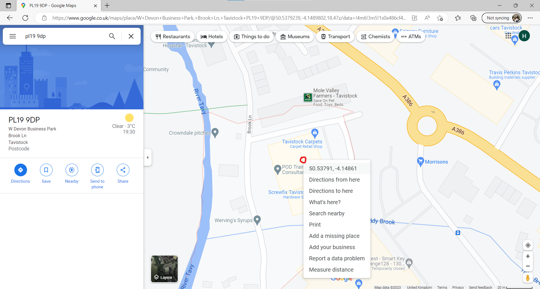Click the browser address bar URL
Viewport: 540px width, 289px height.
tap(229, 18)
